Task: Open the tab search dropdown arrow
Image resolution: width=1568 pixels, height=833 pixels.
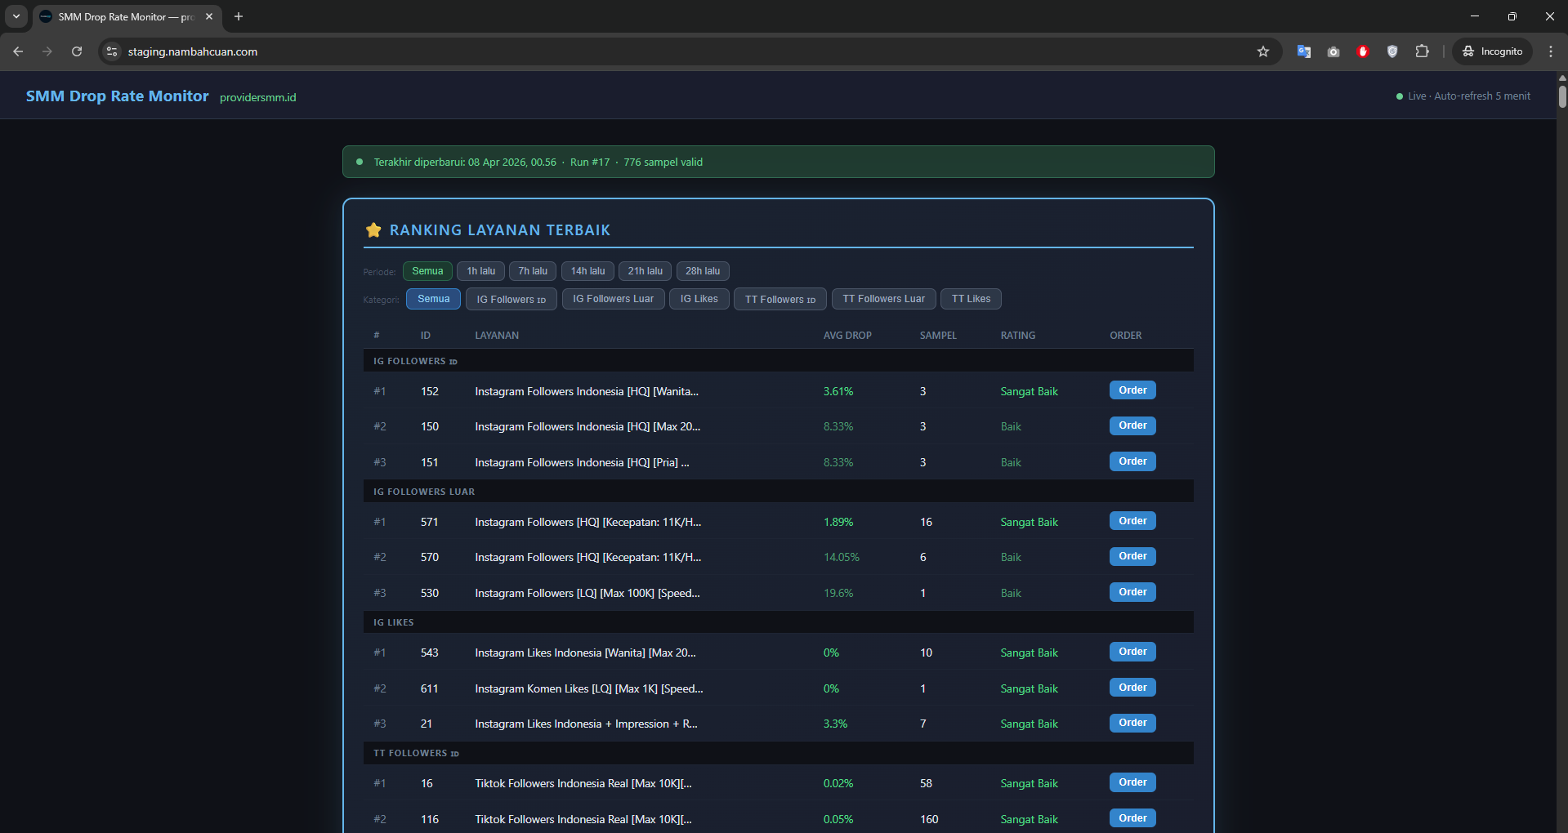Action: pos(16,16)
